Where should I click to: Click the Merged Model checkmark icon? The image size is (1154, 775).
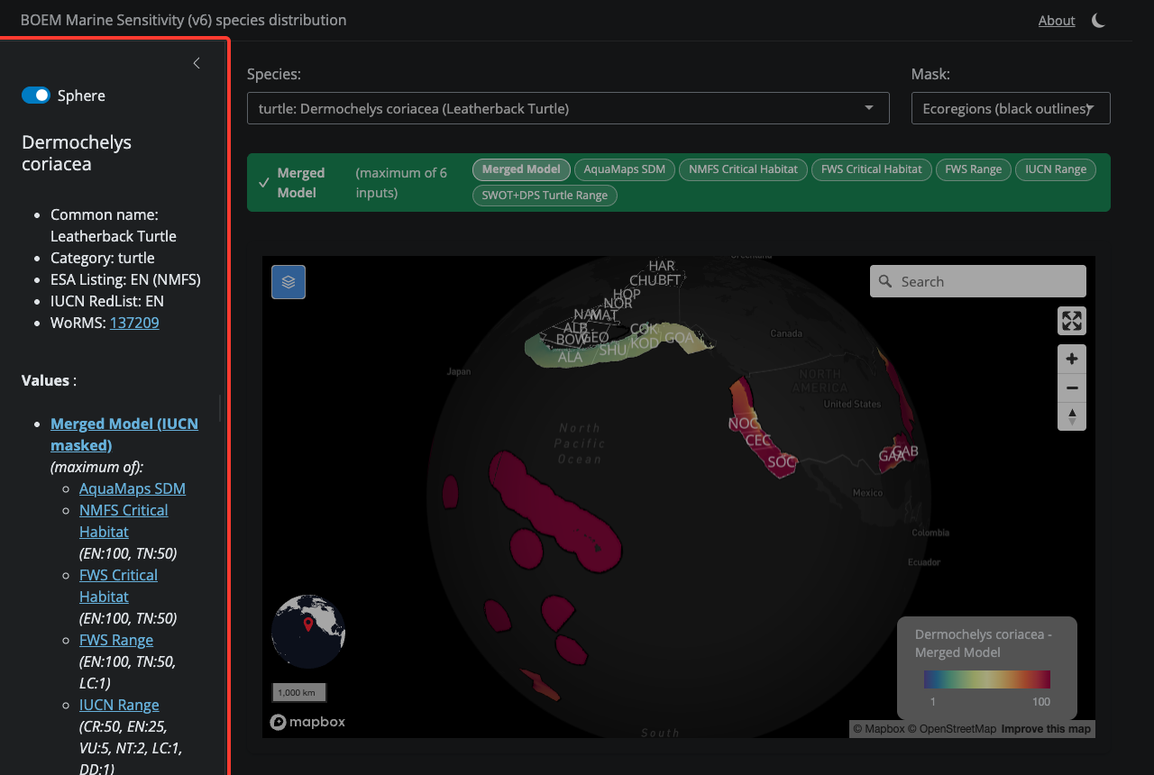(x=264, y=182)
